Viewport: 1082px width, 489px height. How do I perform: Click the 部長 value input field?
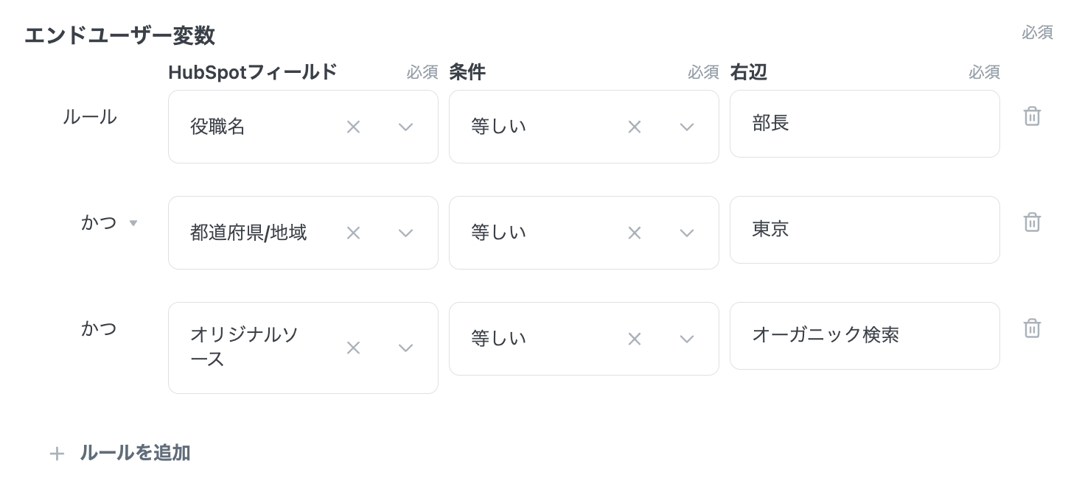coord(864,124)
